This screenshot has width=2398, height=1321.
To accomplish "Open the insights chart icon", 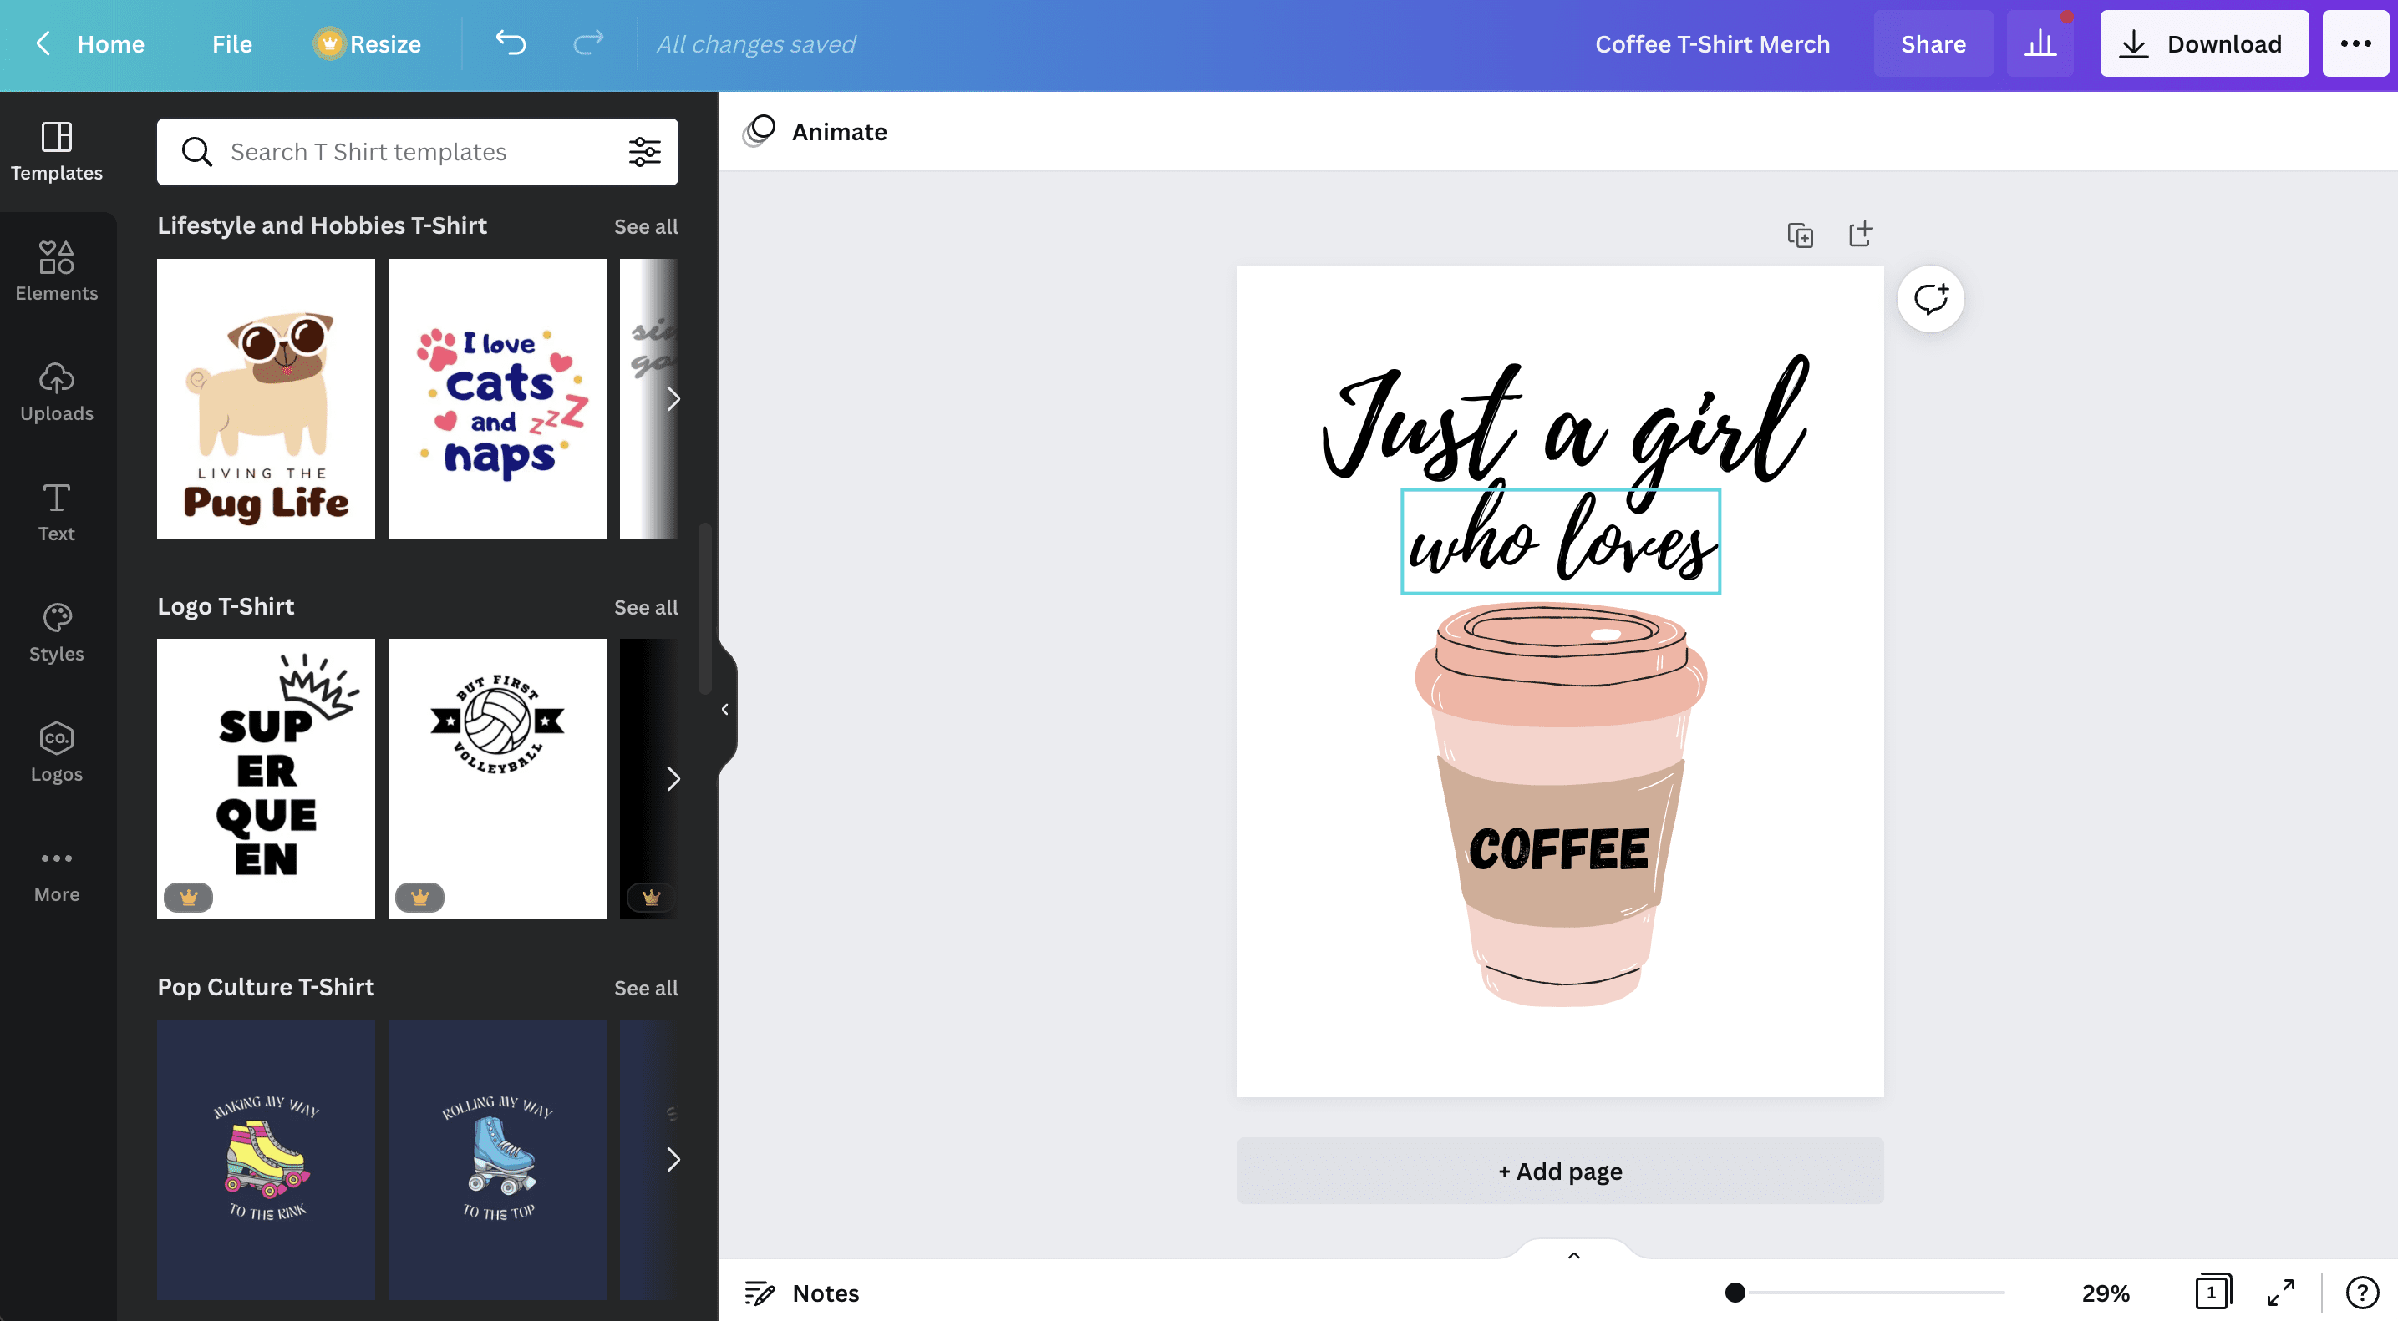I will (2039, 43).
